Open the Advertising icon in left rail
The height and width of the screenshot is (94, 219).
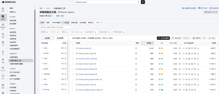[3, 42]
